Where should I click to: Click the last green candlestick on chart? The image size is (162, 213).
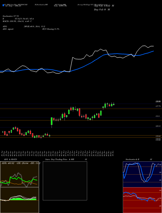tap(114, 104)
